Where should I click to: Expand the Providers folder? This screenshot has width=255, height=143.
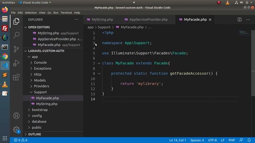point(31,86)
